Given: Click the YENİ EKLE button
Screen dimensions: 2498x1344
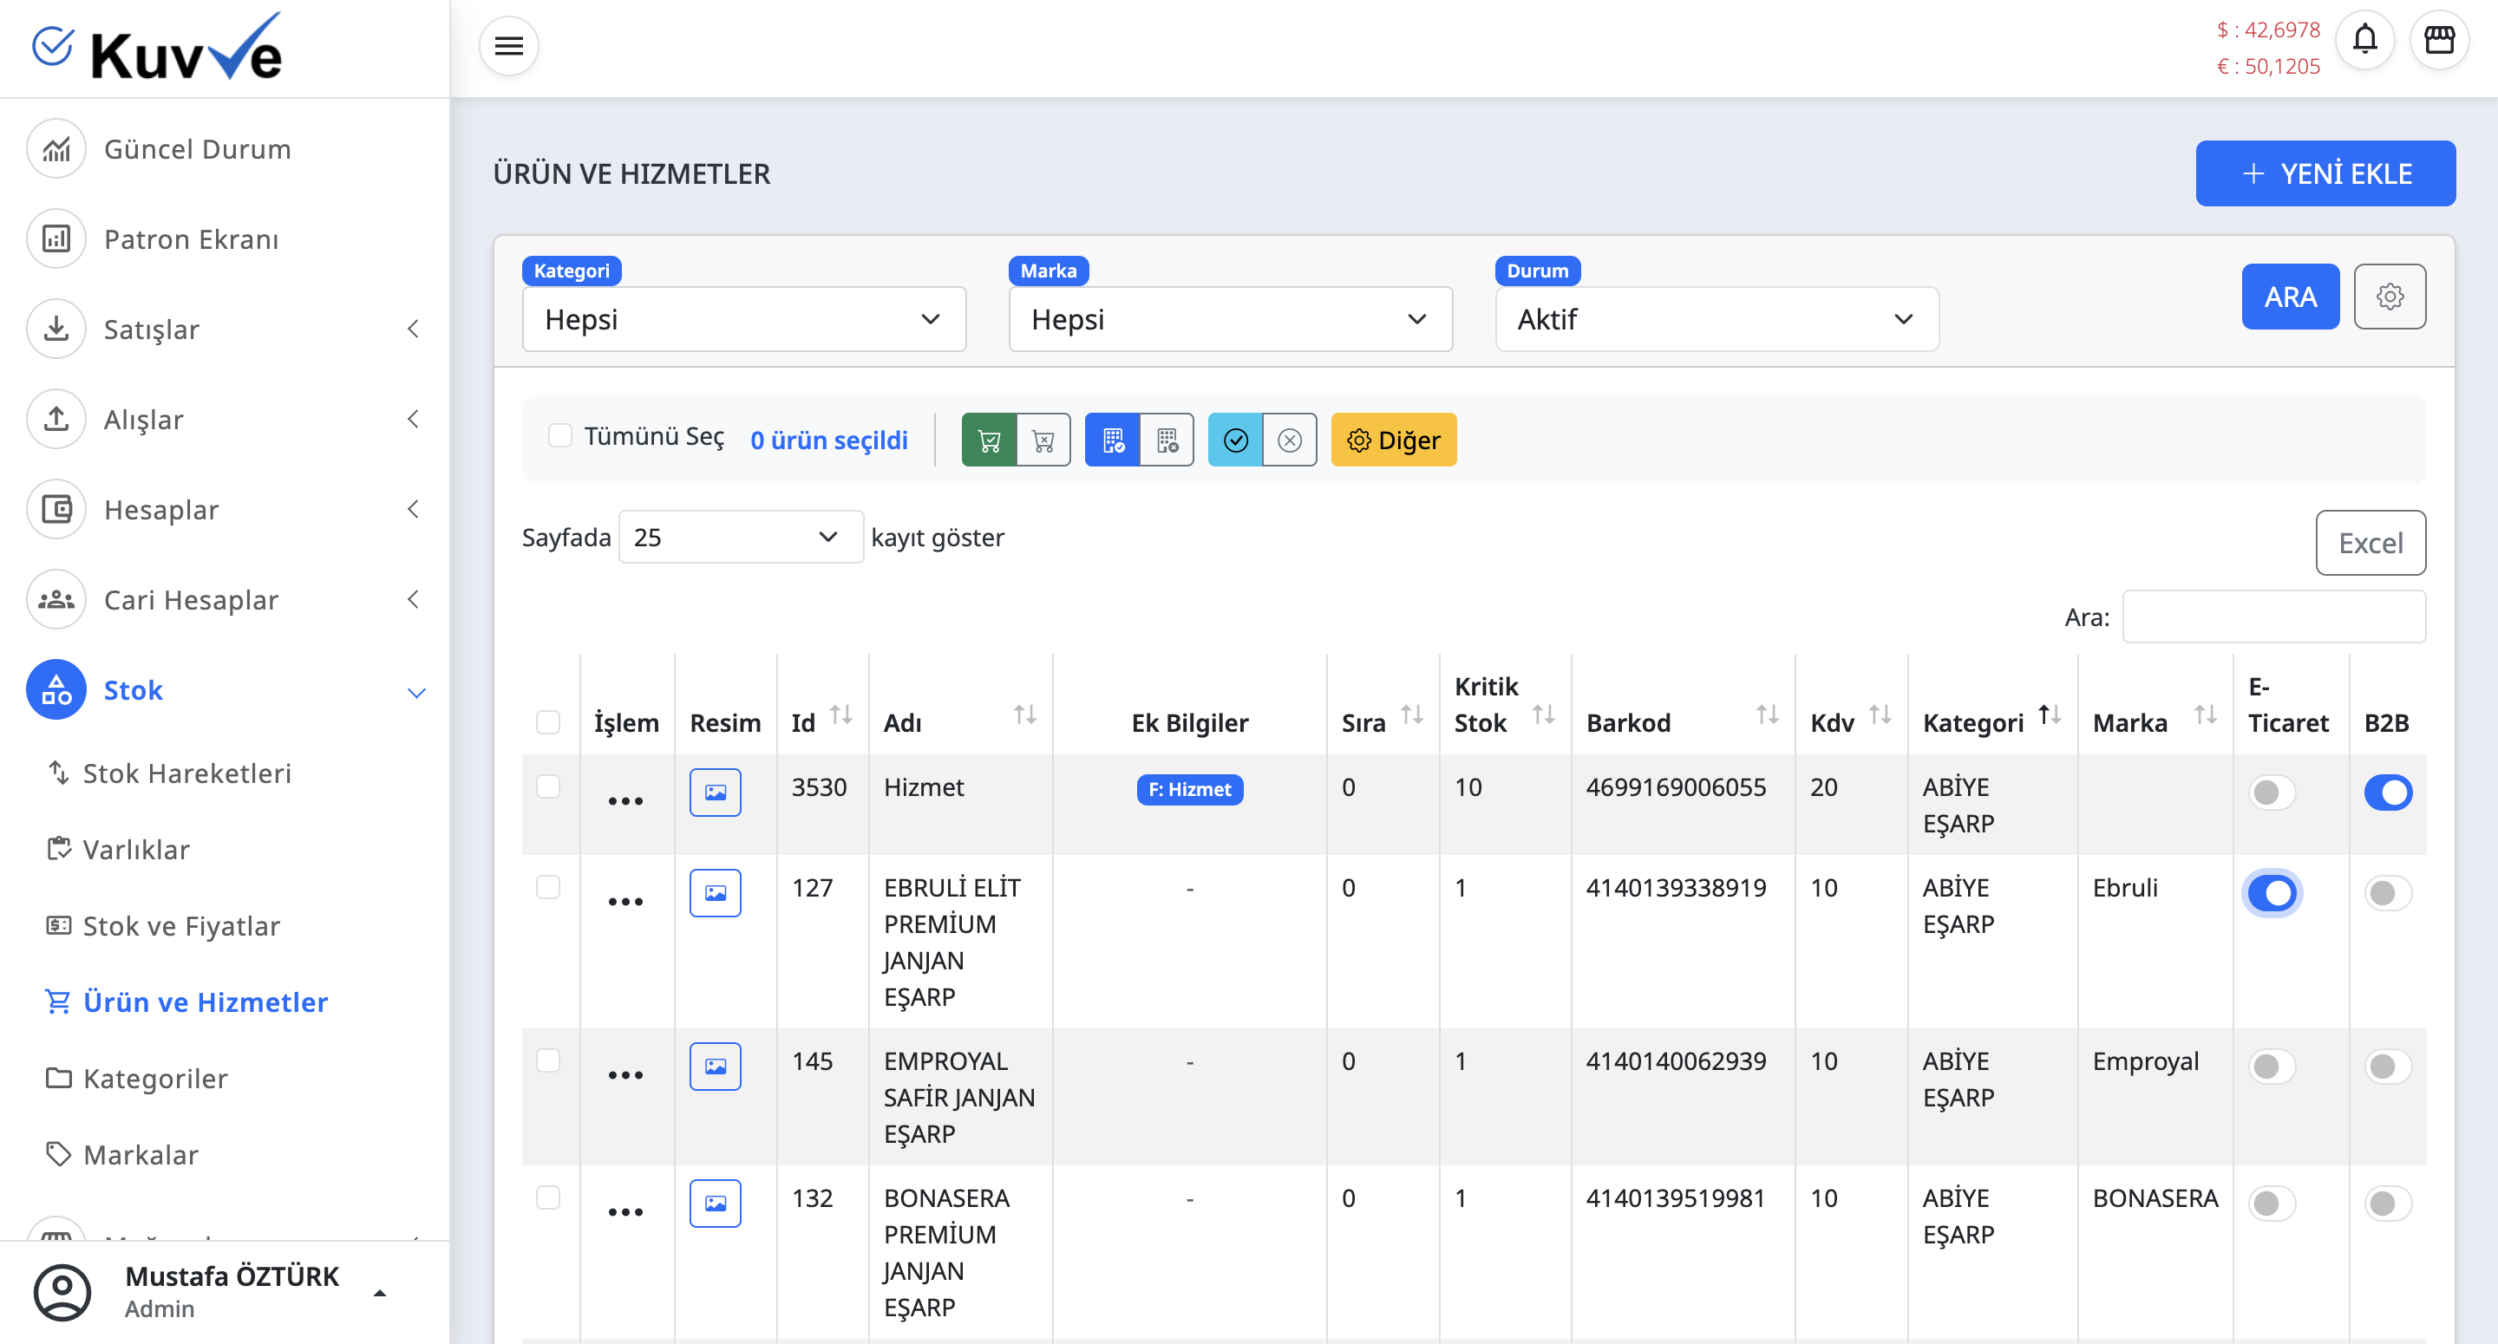Looking at the screenshot, I should tap(2325, 173).
